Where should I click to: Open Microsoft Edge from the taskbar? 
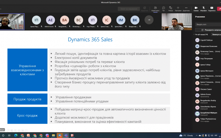[16, 136]
